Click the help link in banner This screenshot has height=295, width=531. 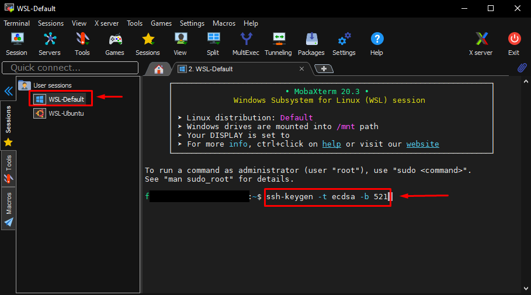331,144
